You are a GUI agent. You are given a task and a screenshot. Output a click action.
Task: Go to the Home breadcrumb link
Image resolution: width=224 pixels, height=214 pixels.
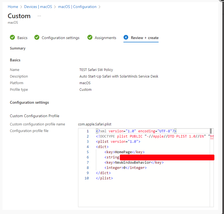pos(13,7)
